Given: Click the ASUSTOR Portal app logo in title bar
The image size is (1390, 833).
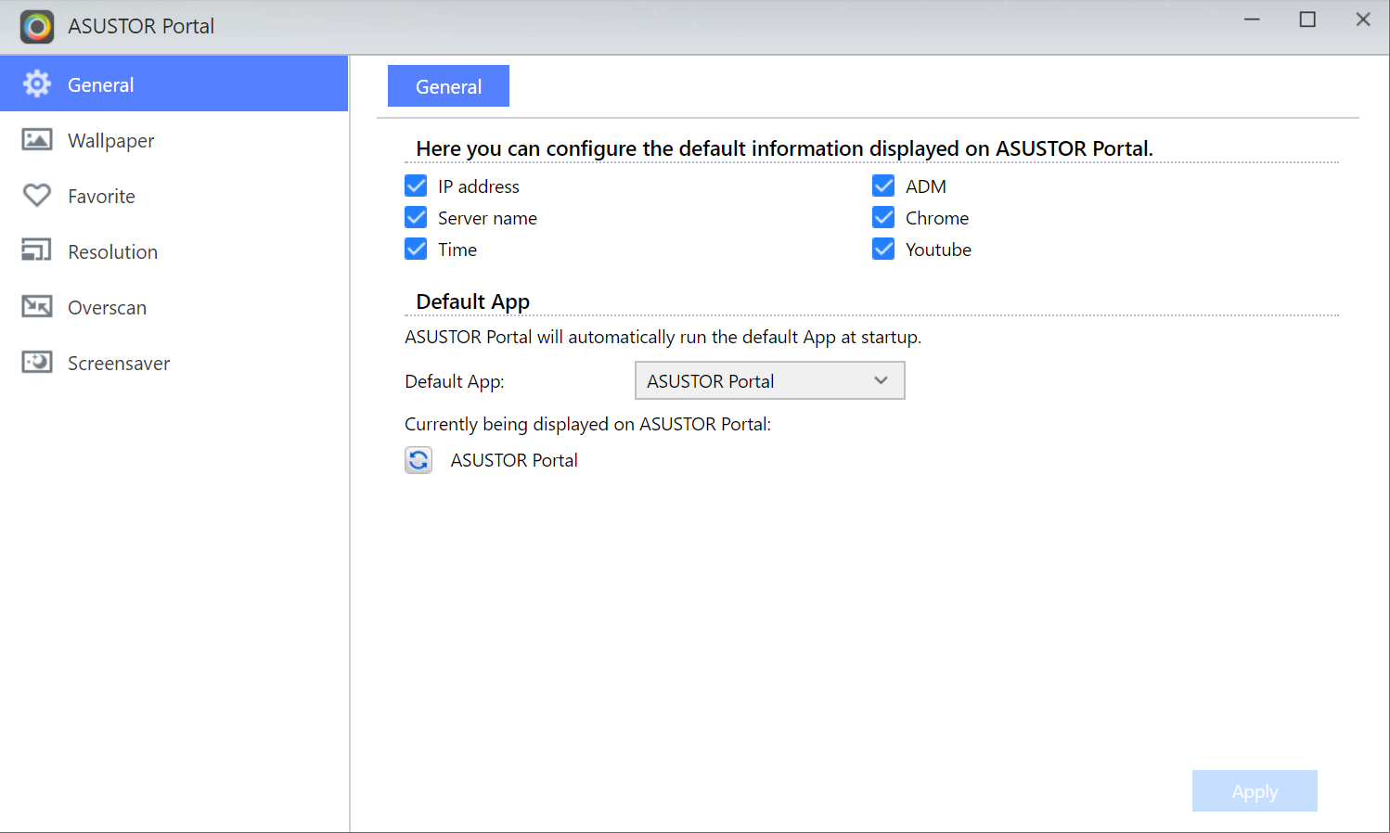Looking at the screenshot, I should [x=37, y=27].
